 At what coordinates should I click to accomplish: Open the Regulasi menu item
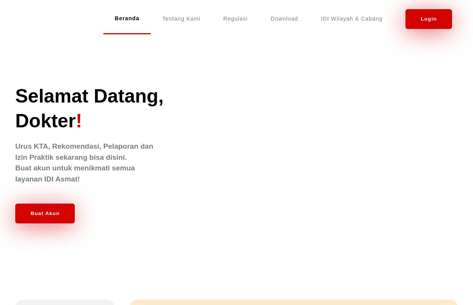(235, 19)
